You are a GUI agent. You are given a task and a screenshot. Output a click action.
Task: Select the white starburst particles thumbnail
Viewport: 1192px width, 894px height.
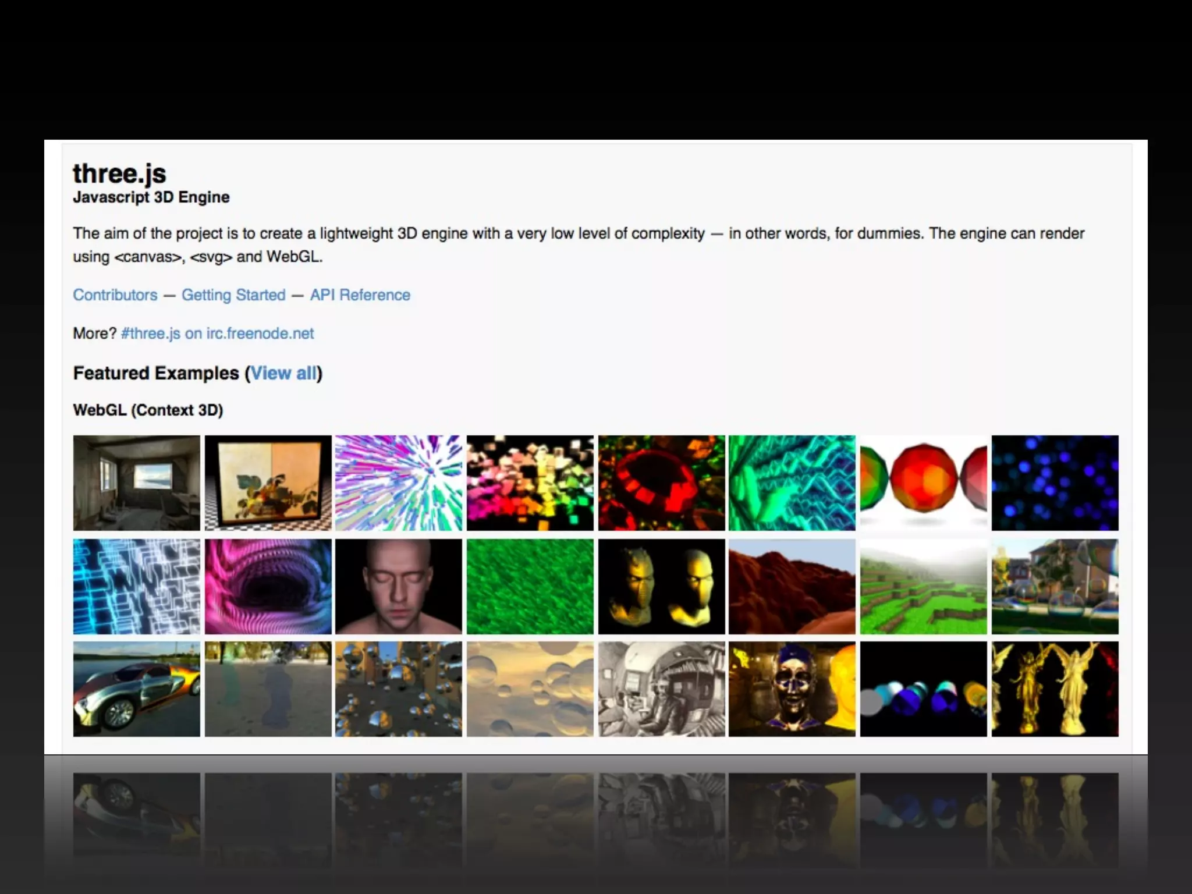[x=399, y=483]
